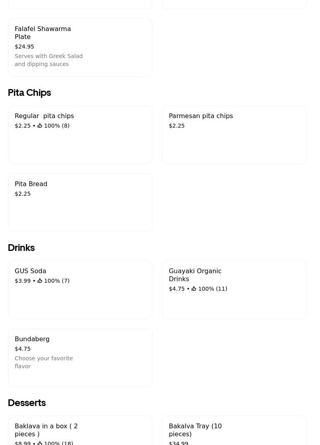The height and width of the screenshot is (445, 320).
Task: Select Baklava in a box dessert title
Action: point(46,430)
